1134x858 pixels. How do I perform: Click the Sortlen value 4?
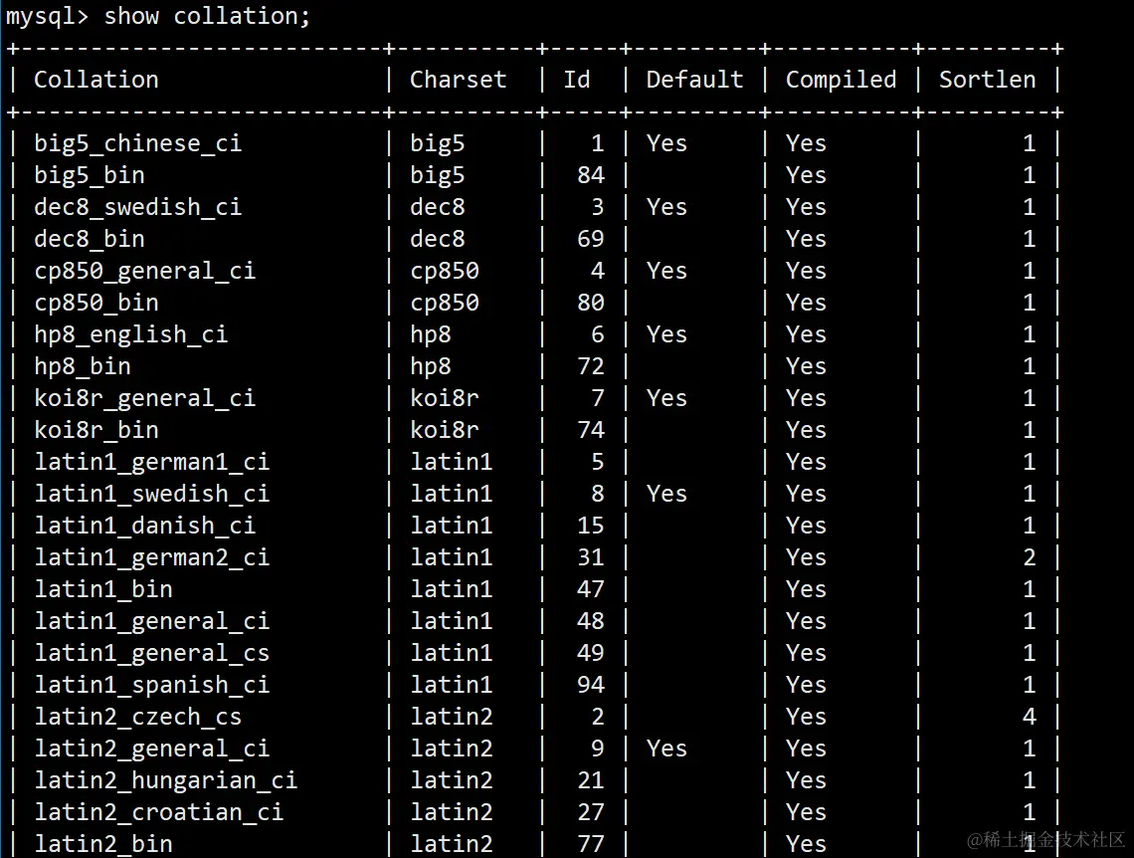[x=1029, y=717]
